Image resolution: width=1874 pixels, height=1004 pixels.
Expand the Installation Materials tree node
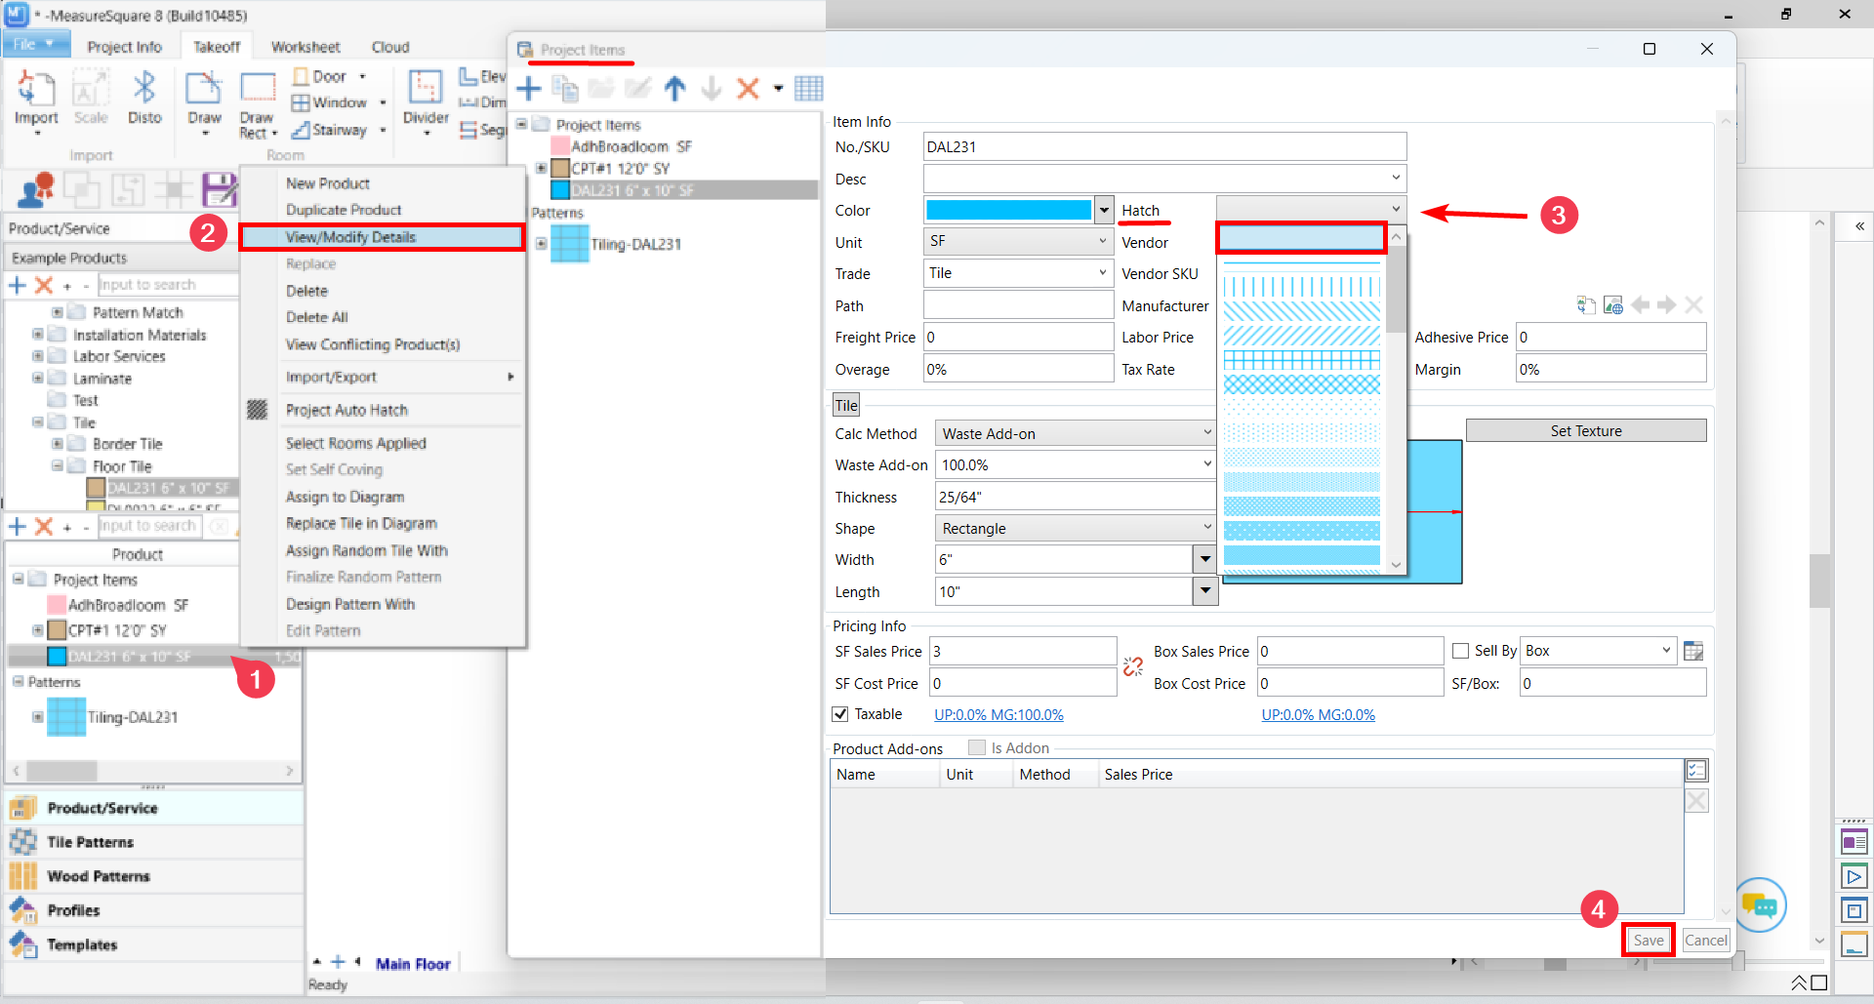(38, 334)
